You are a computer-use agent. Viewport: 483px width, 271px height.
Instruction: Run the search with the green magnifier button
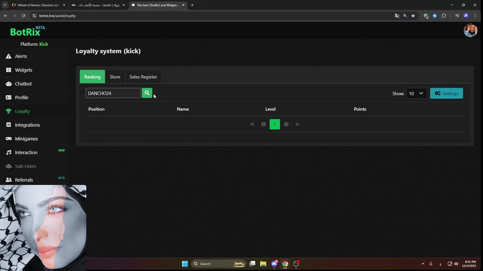(147, 93)
